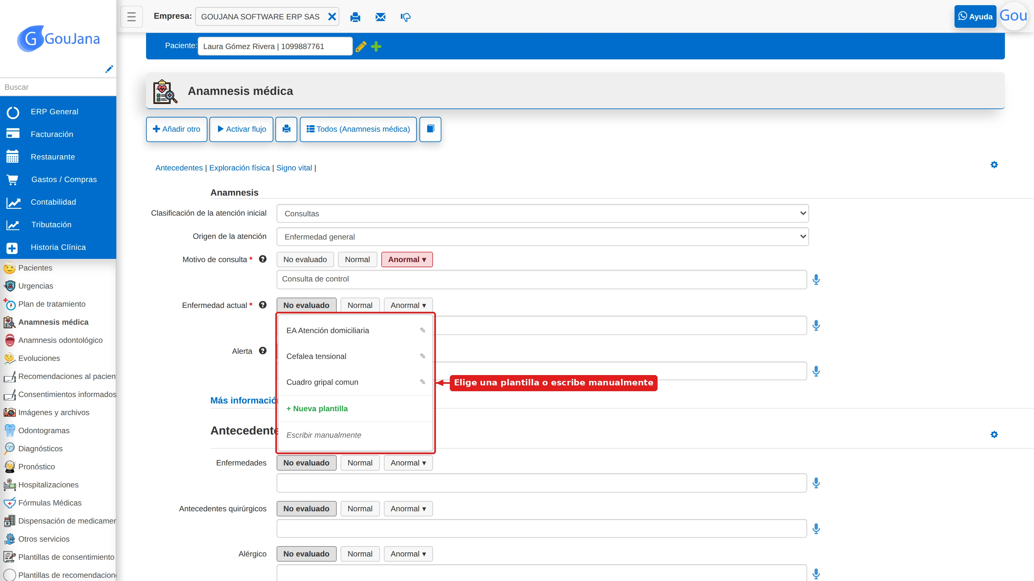Click the microphone icon beside Motivo de consulta
This screenshot has height=581, width=1034.
tap(816, 280)
